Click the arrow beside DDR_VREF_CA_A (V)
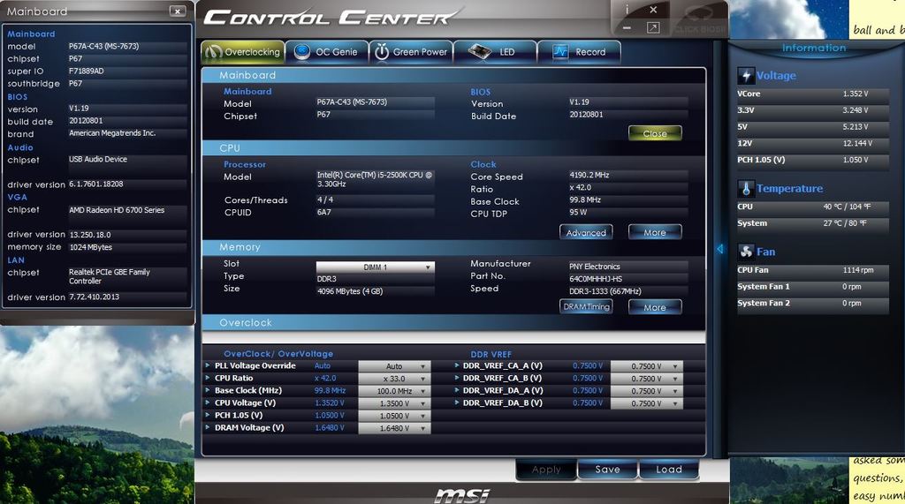The image size is (905, 504). (457, 365)
